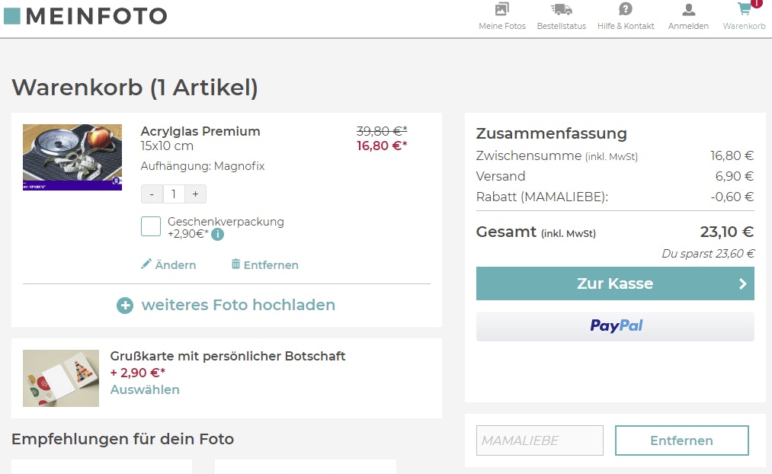
Task: Click the plus icon to upload another photo
Action: click(125, 305)
